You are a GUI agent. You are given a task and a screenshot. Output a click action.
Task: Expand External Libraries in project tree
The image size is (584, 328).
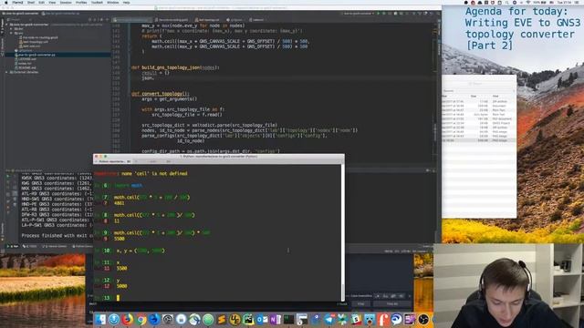(7, 72)
